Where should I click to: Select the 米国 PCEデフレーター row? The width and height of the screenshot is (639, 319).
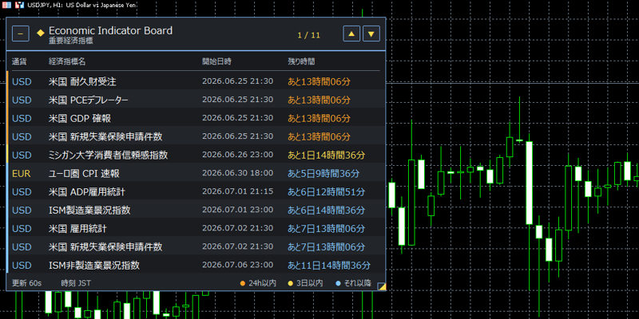[196, 100]
